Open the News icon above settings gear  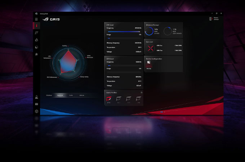[x=36, y=104]
